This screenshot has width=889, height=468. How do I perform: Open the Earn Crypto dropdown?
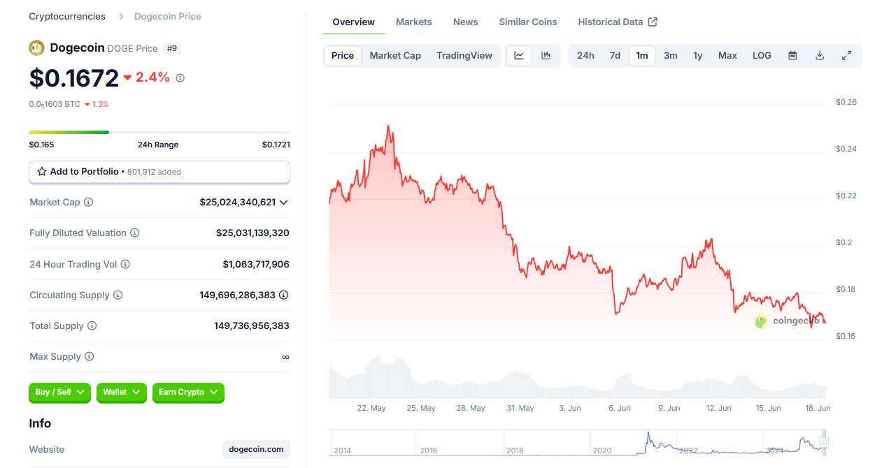tap(188, 393)
